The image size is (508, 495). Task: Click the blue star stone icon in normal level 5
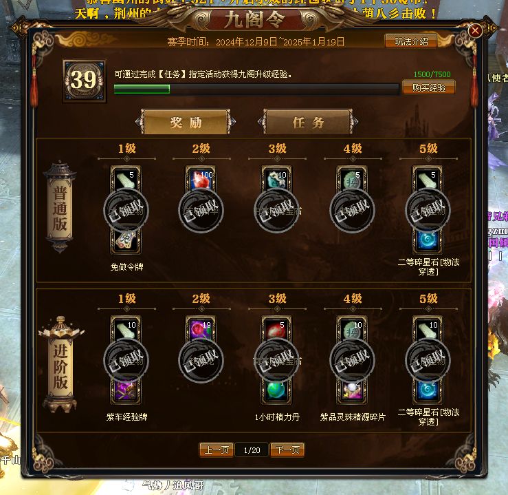(x=428, y=240)
